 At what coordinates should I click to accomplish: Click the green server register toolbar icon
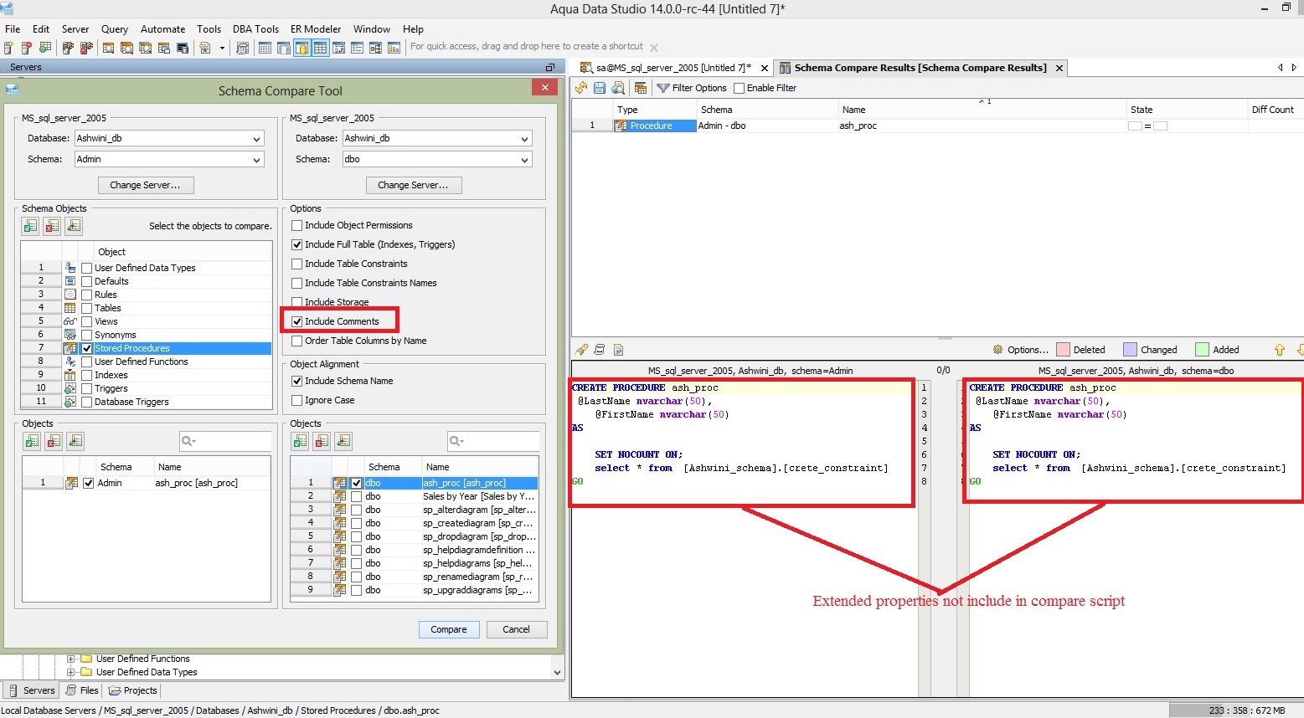(45, 48)
